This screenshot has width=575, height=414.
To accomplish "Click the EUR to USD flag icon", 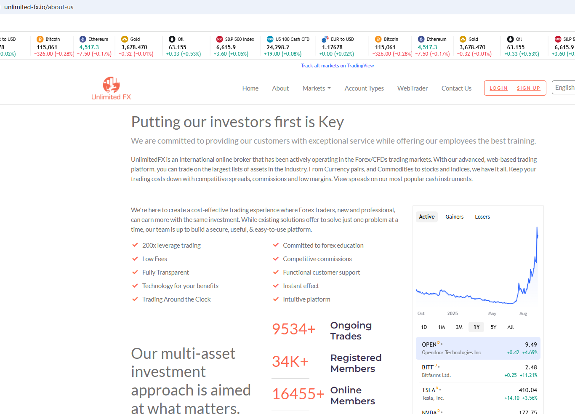I will (325, 39).
